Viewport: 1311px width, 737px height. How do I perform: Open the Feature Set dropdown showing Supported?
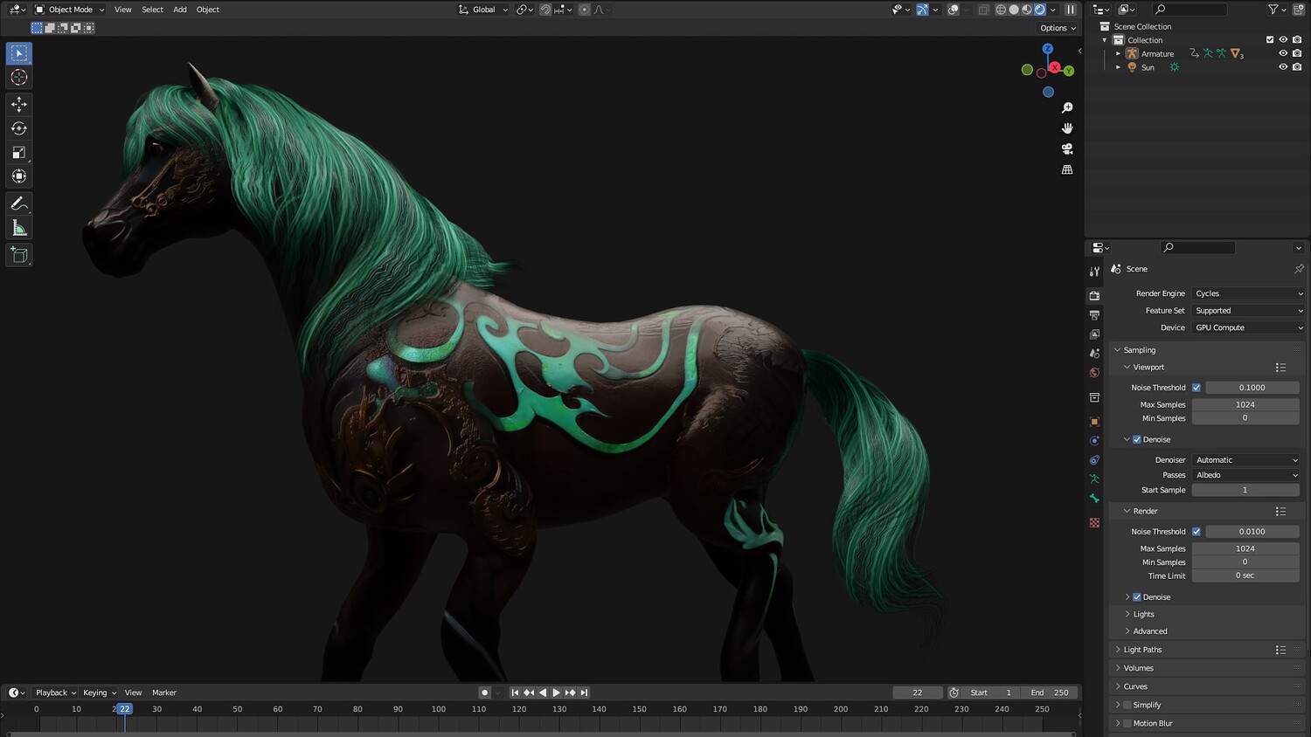1248,311
